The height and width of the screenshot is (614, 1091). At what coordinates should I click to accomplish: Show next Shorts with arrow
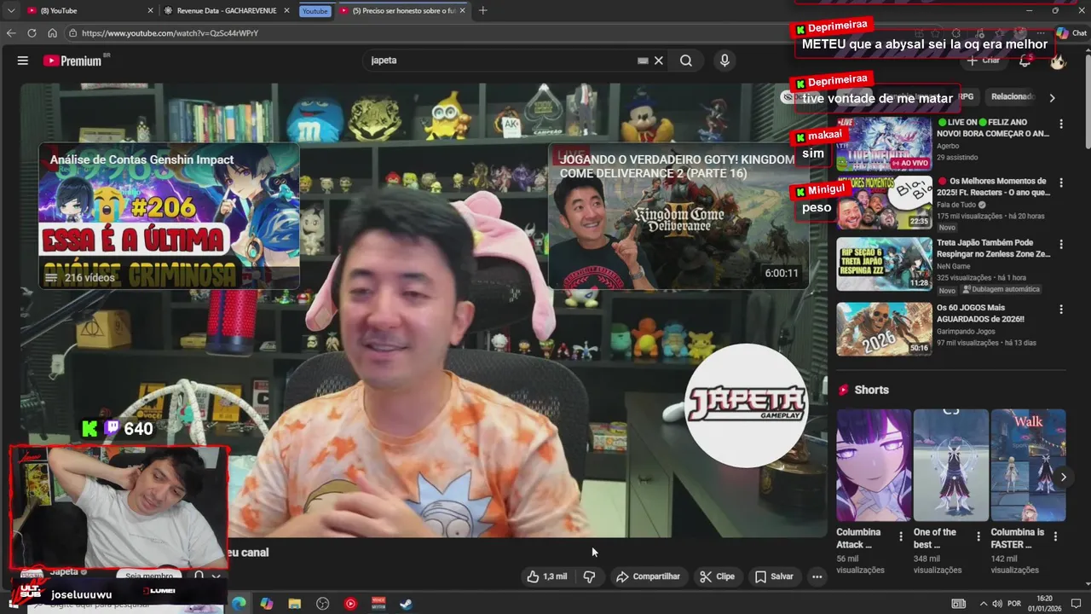point(1063,477)
